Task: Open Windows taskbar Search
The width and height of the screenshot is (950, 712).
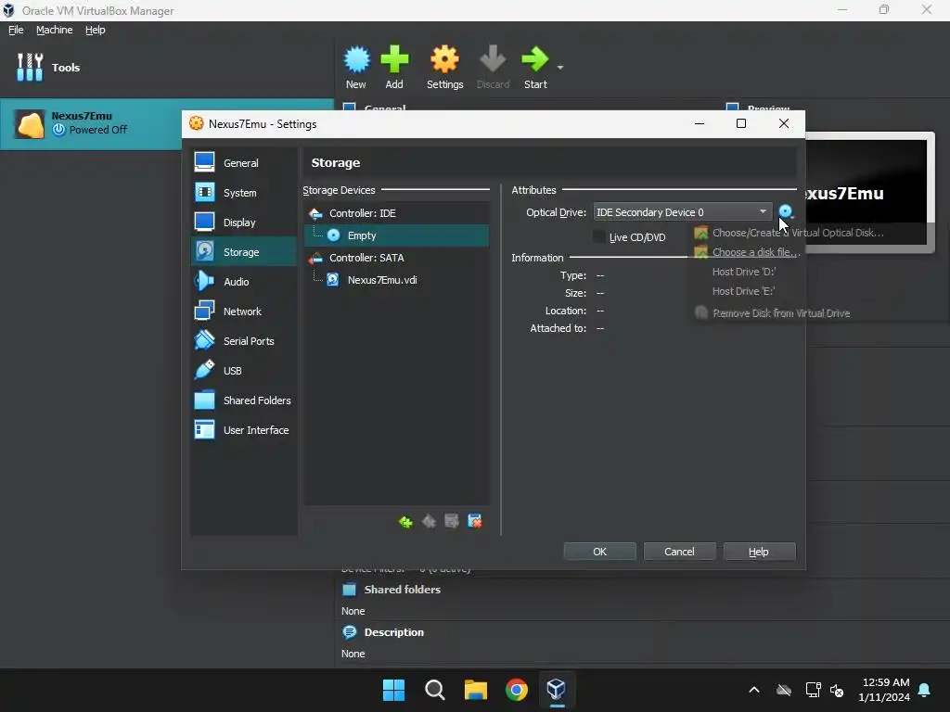Action: pos(434,690)
